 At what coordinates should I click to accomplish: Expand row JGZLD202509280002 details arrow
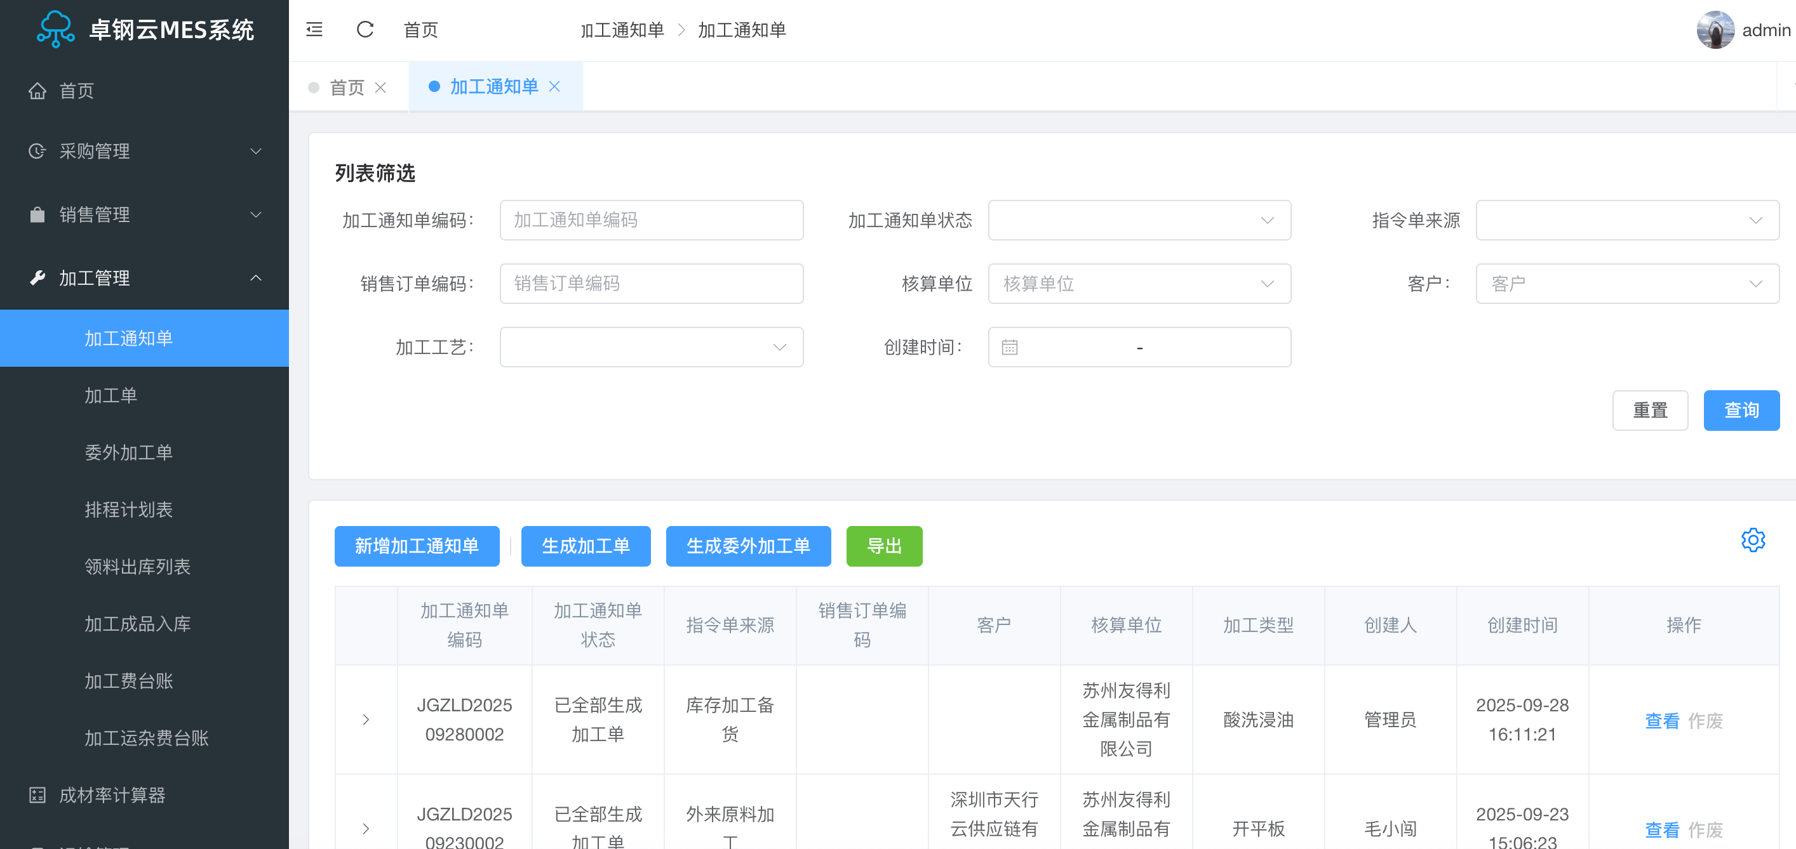click(x=366, y=720)
